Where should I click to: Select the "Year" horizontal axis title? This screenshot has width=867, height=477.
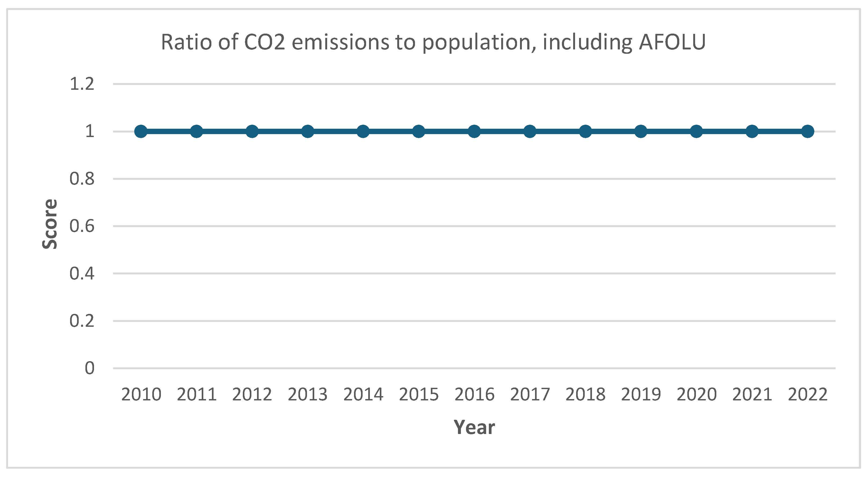pyautogui.click(x=474, y=428)
